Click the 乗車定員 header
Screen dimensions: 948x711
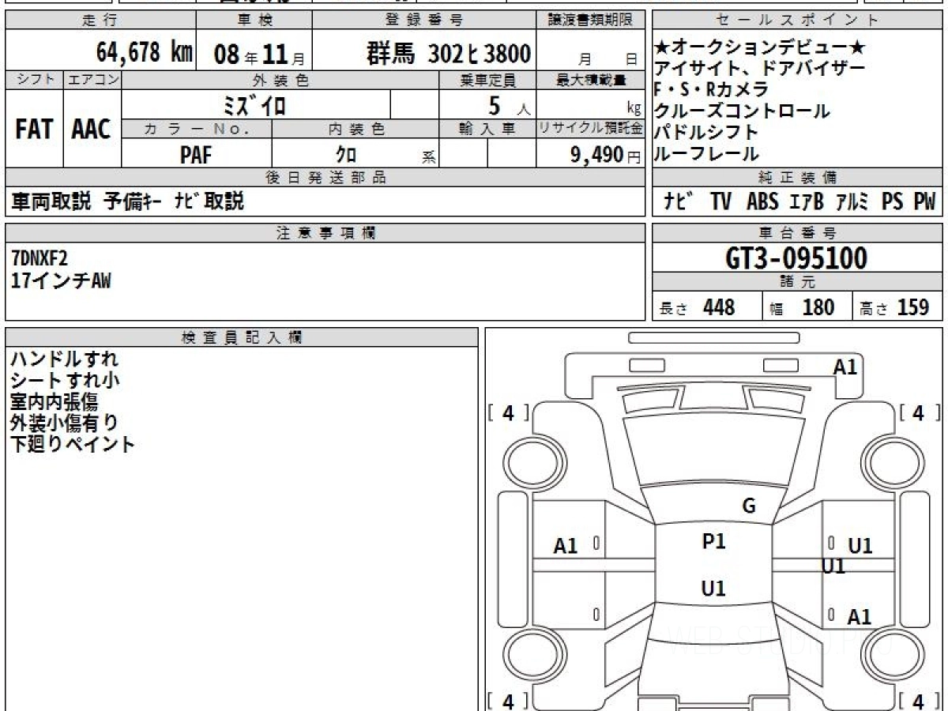coord(487,80)
